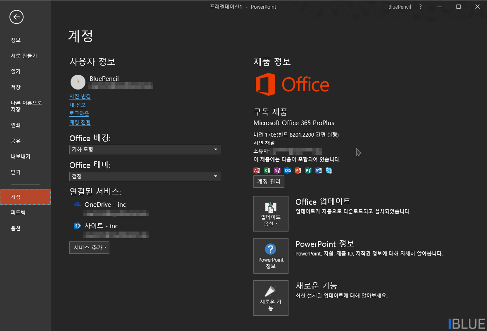The image size is (487, 331).
Task: Select 공유 in the sidebar
Action: (25, 141)
